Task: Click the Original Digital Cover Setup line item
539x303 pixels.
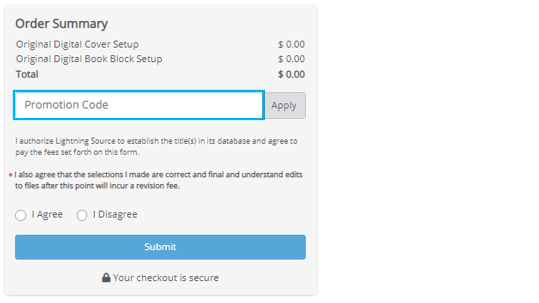Action: click(77, 44)
